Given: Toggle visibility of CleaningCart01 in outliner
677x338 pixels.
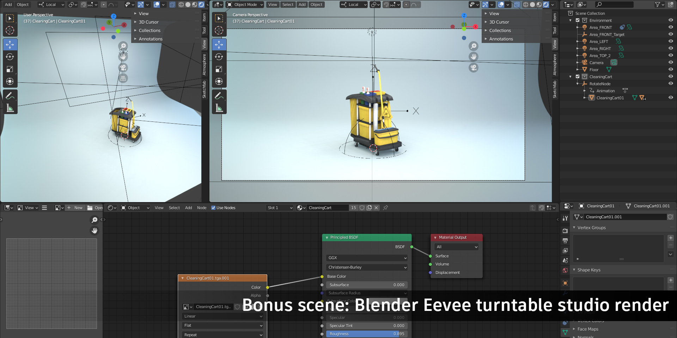Looking at the screenshot, I should coord(671,98).
